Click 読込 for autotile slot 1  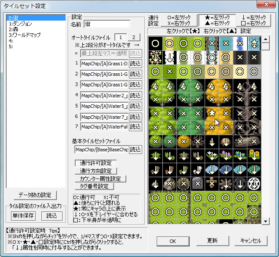pos(136,64)
